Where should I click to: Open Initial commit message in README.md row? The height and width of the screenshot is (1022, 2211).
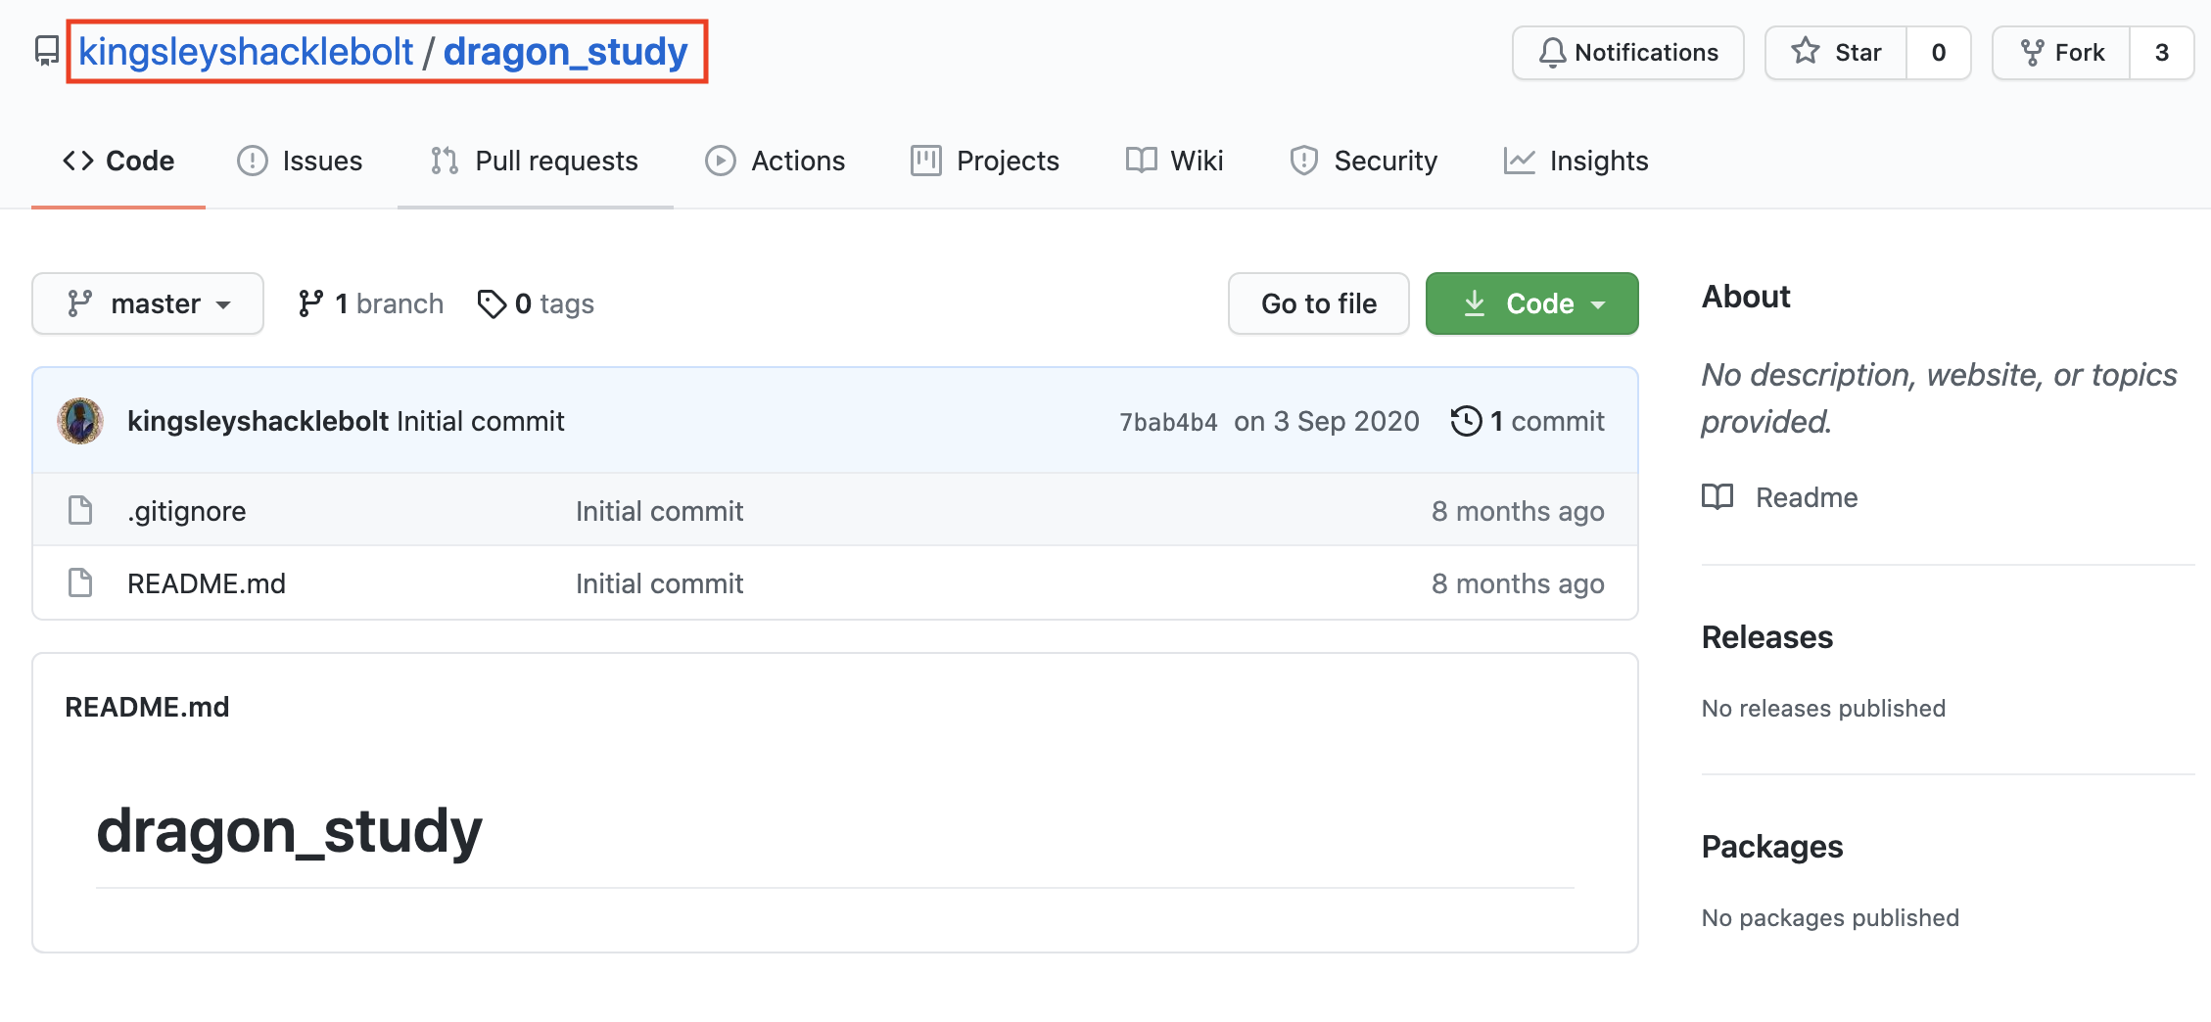660,583
